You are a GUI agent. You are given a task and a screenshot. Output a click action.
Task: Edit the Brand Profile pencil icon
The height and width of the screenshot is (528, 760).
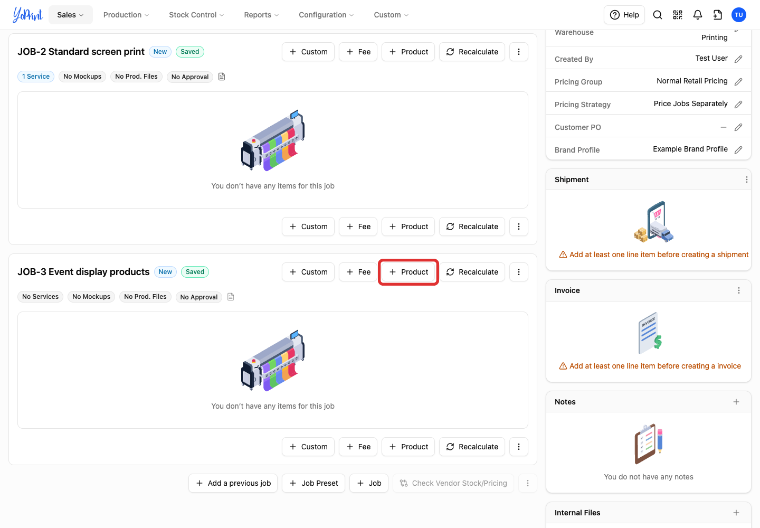[738, 150]
